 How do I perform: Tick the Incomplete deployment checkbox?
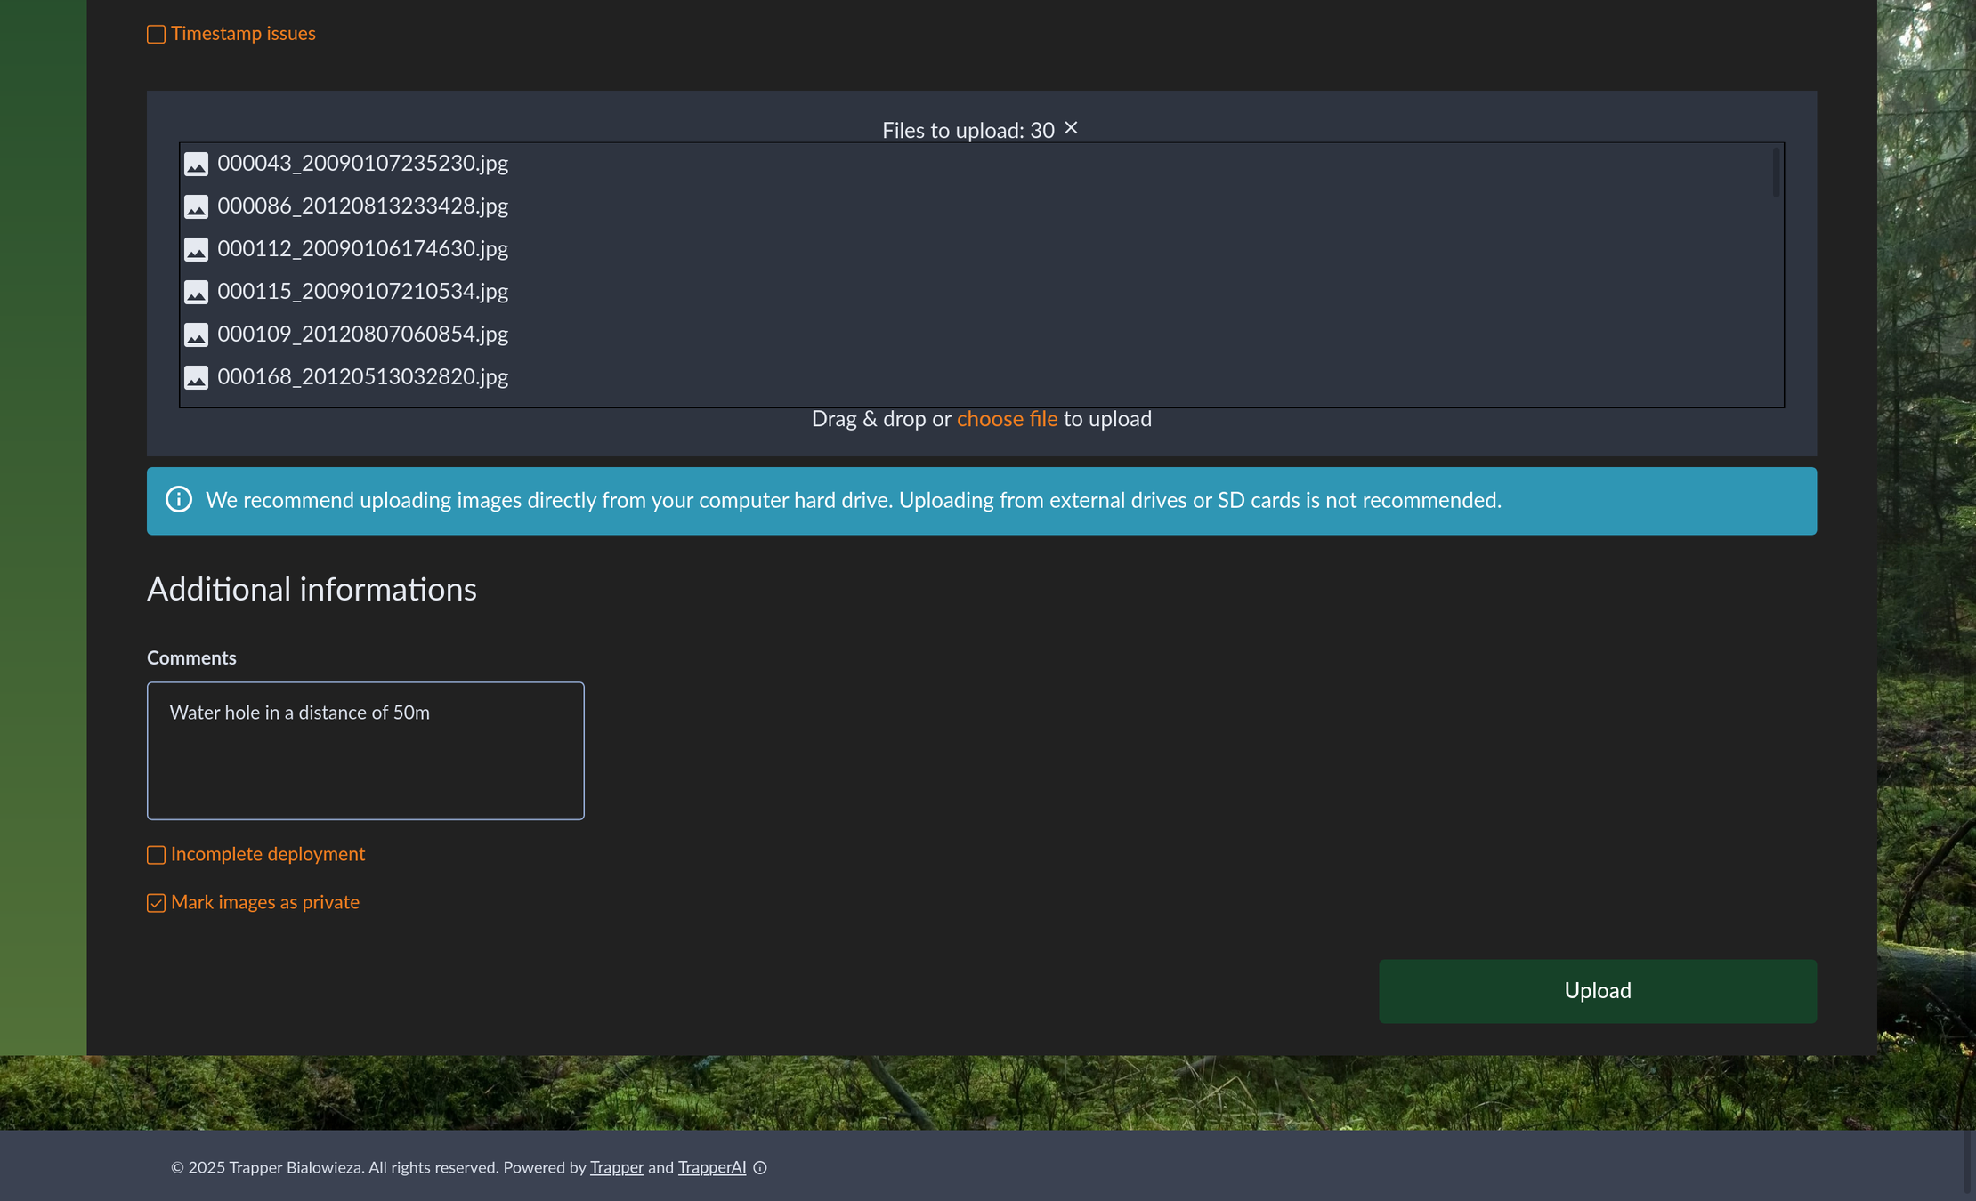click(156, 855)
